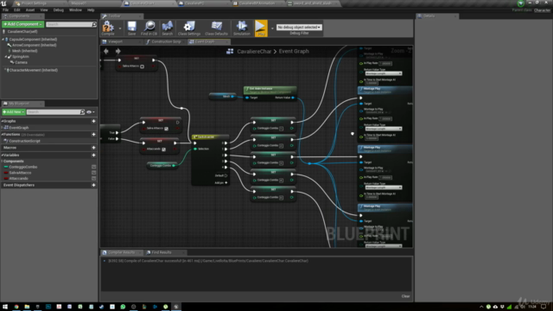
Task: Toggle Attaccando checkbox on SET node
Action: (x=163, y=149)
